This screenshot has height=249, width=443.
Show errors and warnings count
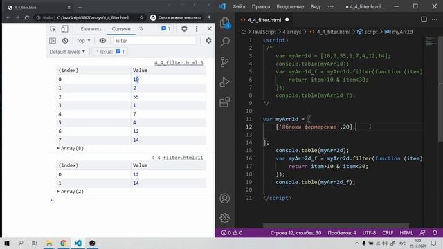click(x=232, y=232)
